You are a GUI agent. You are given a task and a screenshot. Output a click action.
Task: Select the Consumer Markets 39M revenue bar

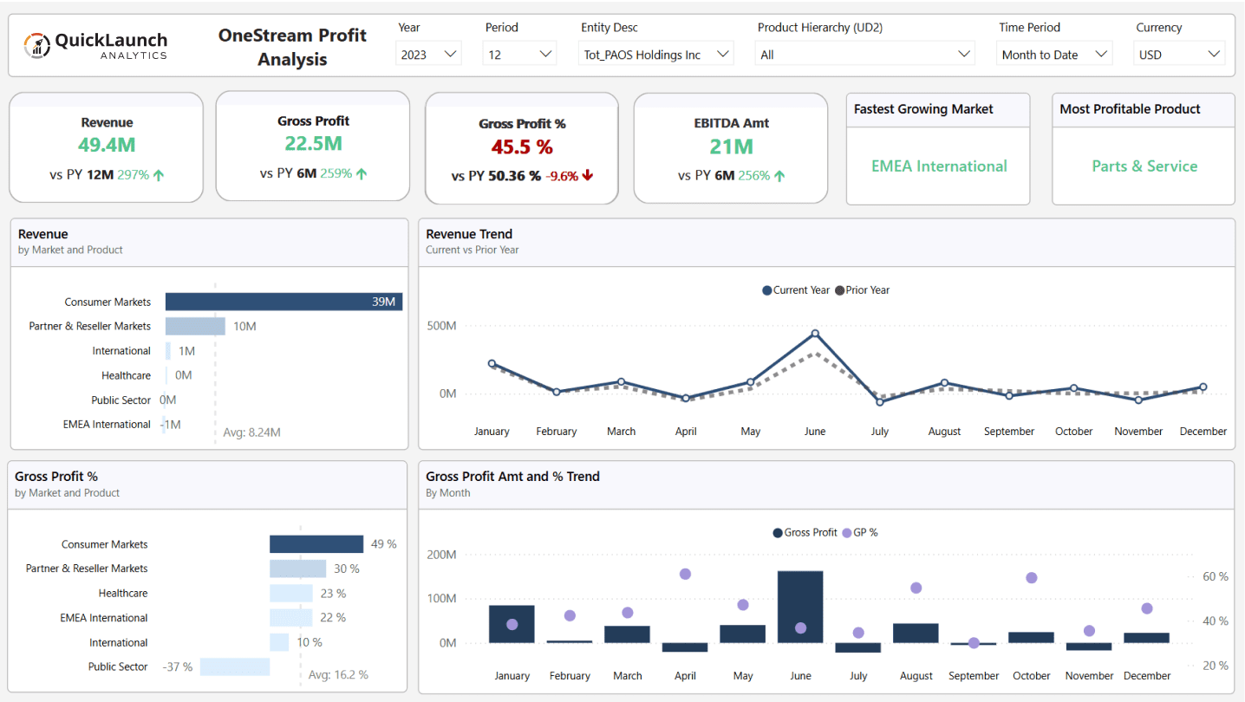point(284,302)
